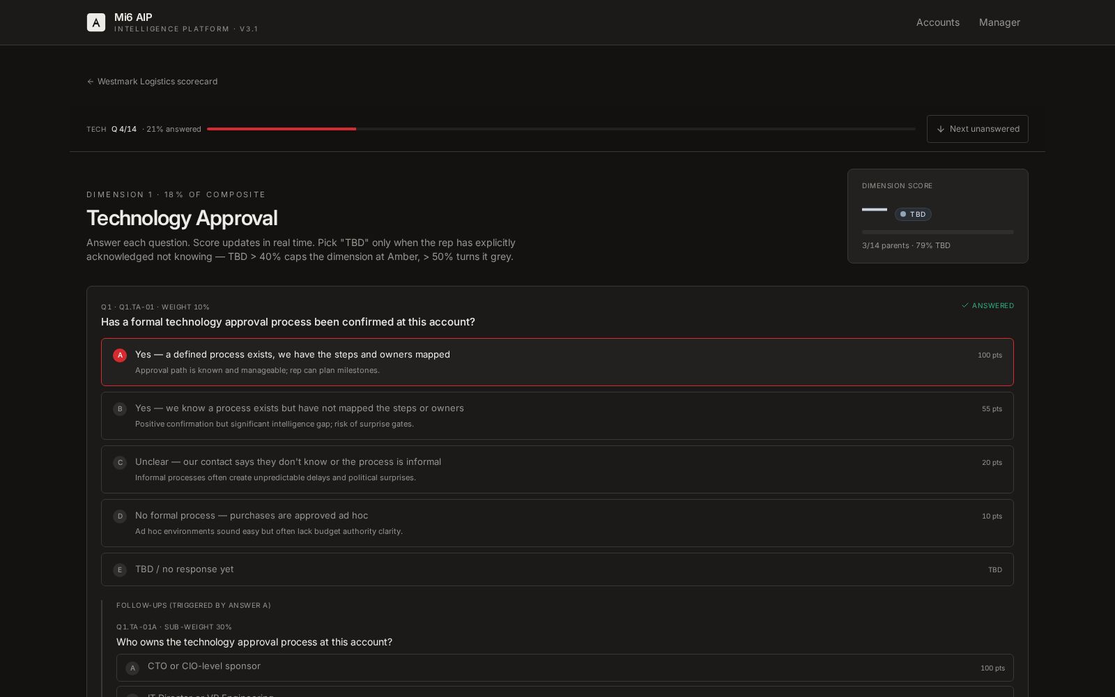Click the green ANSWERED checkmark icon
The width and height of the screenshot is (1115, 697).
(965, 305)
